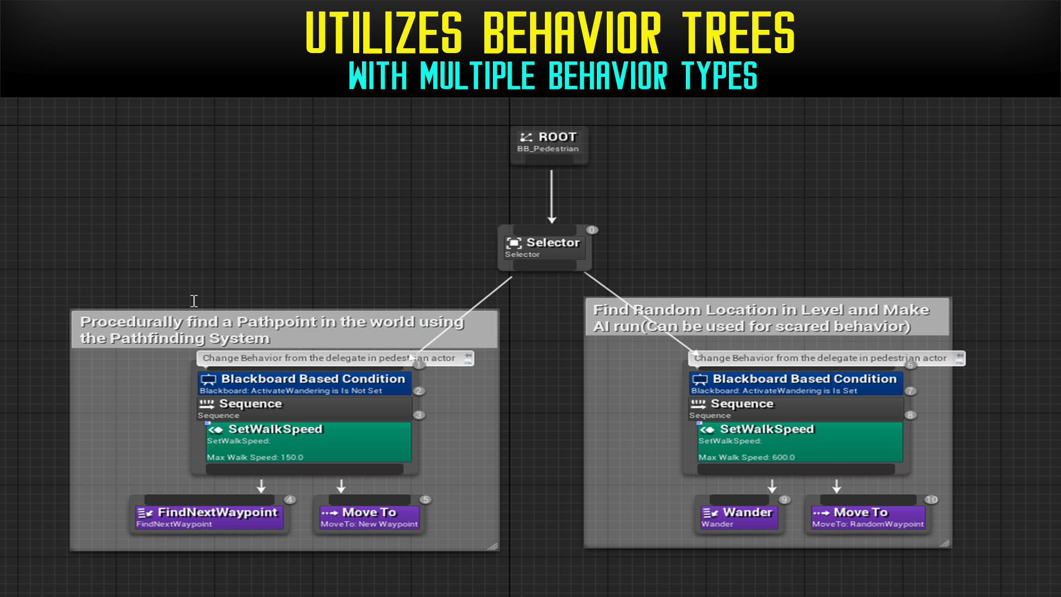Click SetWalkSpeed service icon with speed 600.0
The image size is (1061, 597).
click(x=707, y=430)
